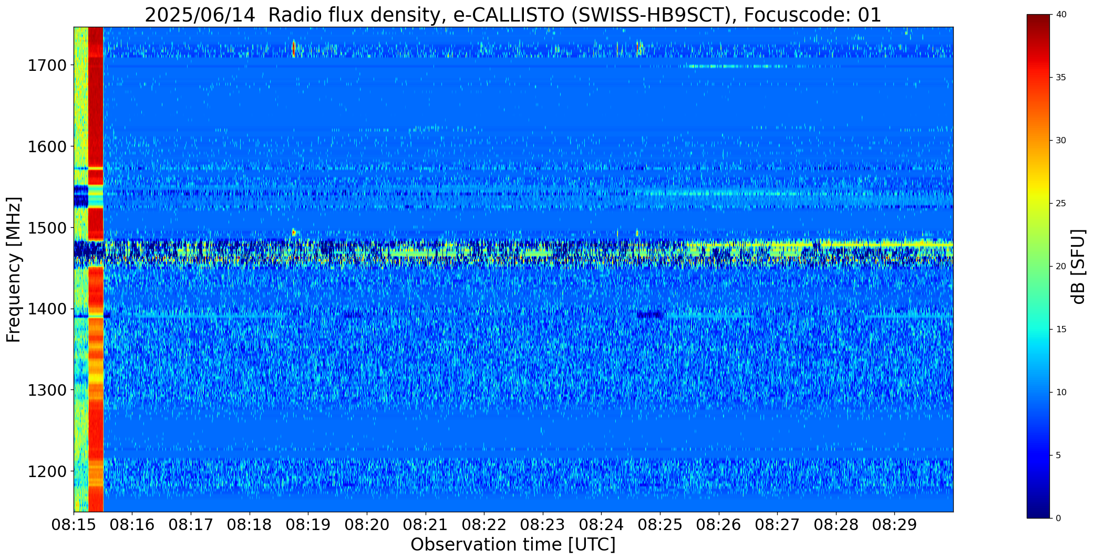Click the colorbar 30 tick label
This screenshot has width=1094, height=560.
(1061, 141)
